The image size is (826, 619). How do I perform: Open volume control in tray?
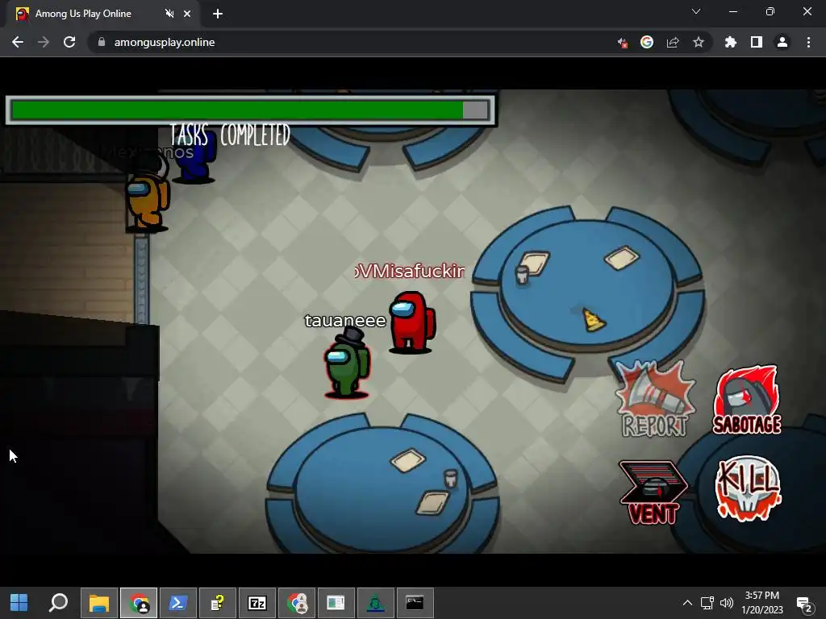tap(727, 603)
